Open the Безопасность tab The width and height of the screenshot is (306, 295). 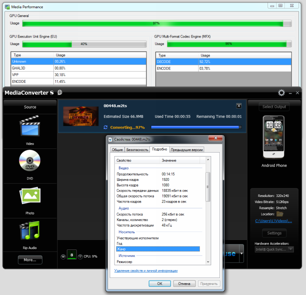[x=137, y=150]
